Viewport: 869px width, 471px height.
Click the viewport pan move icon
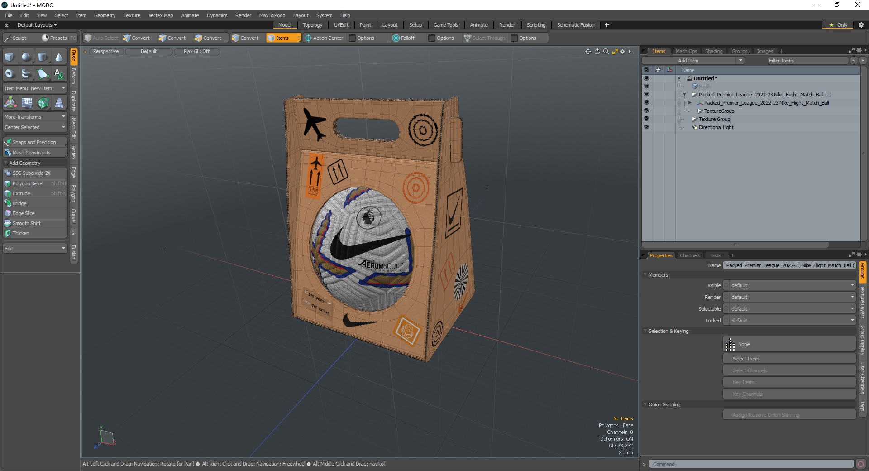588,52
